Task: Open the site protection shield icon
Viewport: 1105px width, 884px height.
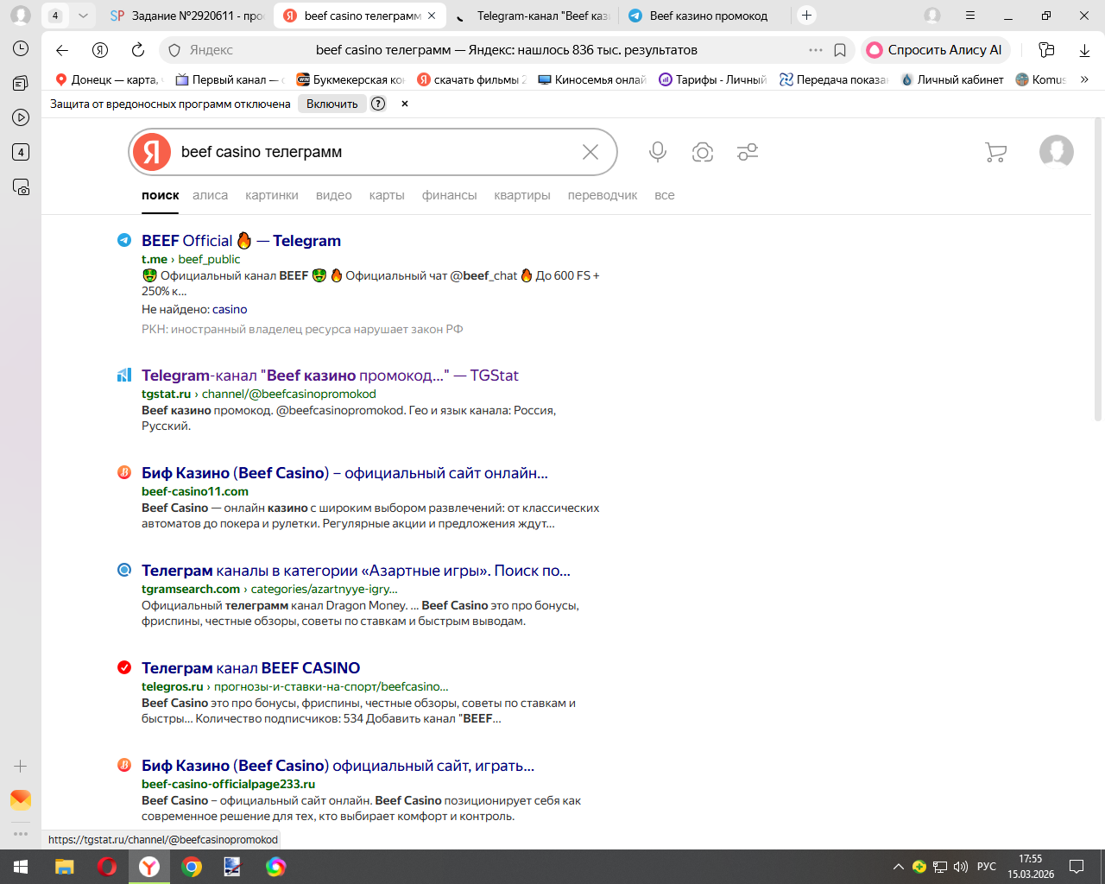Action: click(x=174, y=50)
